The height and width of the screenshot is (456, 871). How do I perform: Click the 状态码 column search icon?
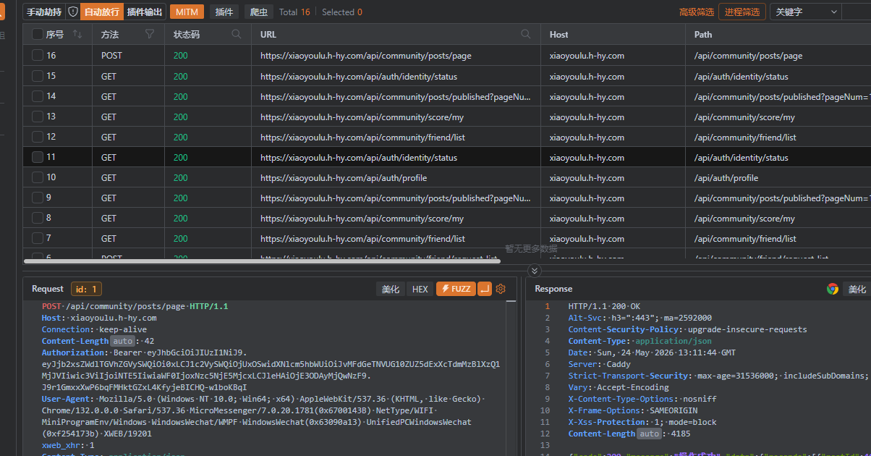tap(237, 34)
